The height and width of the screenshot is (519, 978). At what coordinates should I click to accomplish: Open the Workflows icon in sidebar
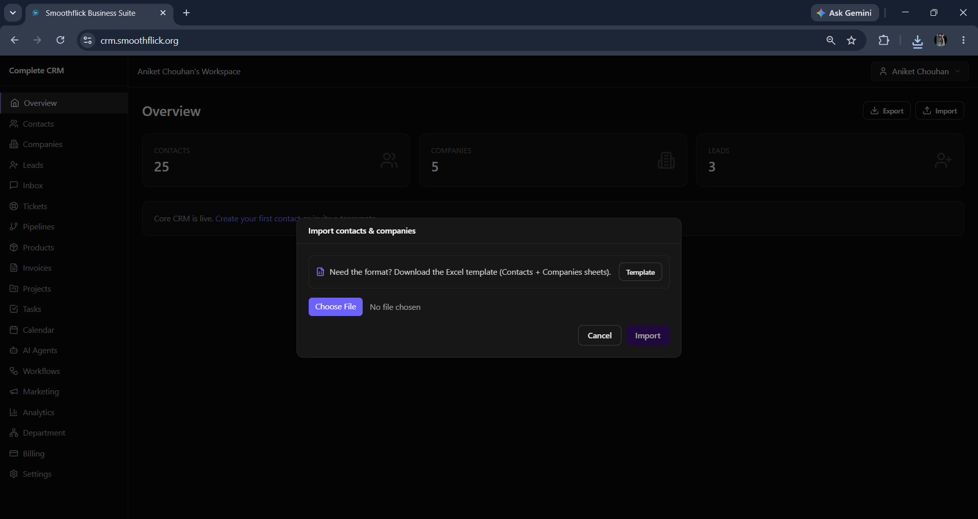pyautogui.click(x=14, y=371)
